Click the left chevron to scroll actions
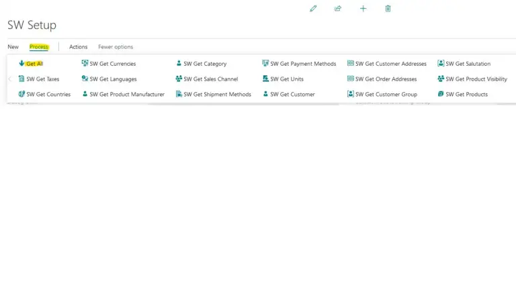The height and width of the screenshot is (290, 516). [x=10, y=79]
